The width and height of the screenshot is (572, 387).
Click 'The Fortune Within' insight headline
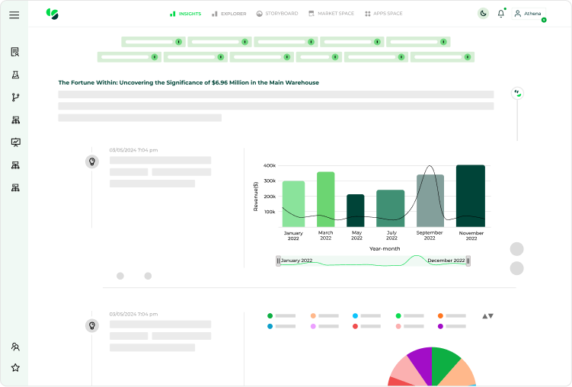tap(189, 82)
